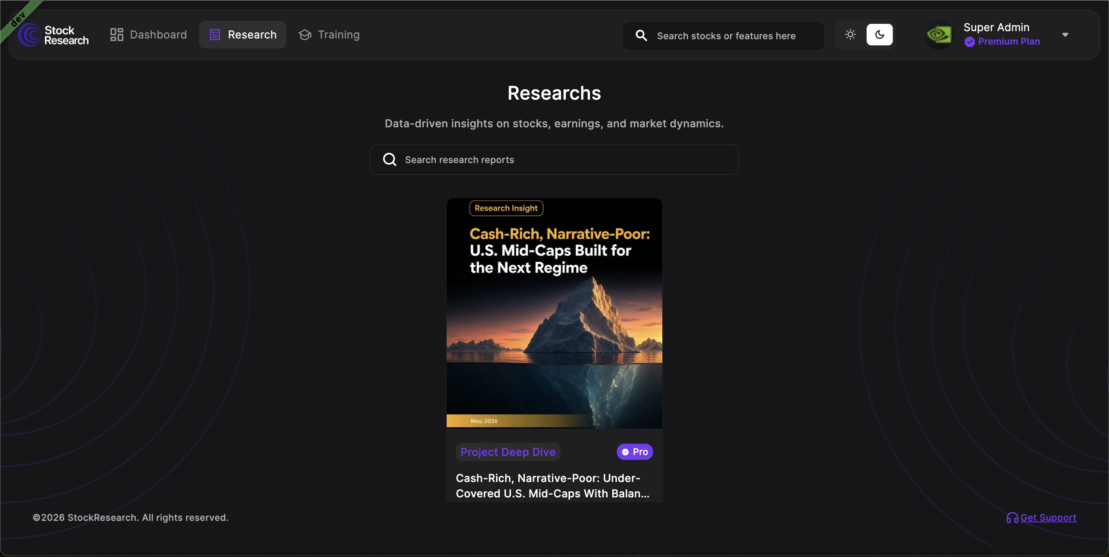
Task: Click the research reports search magnifier icon
Action: click(390, 160)
